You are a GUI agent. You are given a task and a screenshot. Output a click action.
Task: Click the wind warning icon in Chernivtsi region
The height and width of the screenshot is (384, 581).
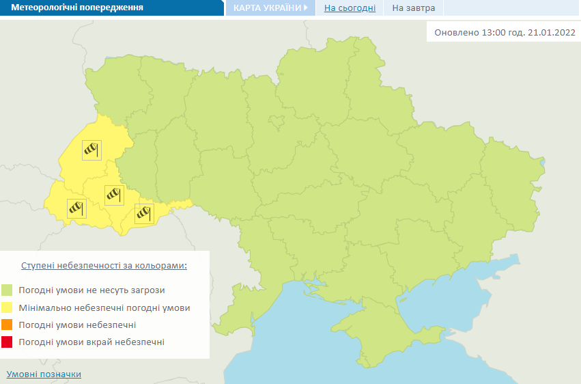click(144, 214)
